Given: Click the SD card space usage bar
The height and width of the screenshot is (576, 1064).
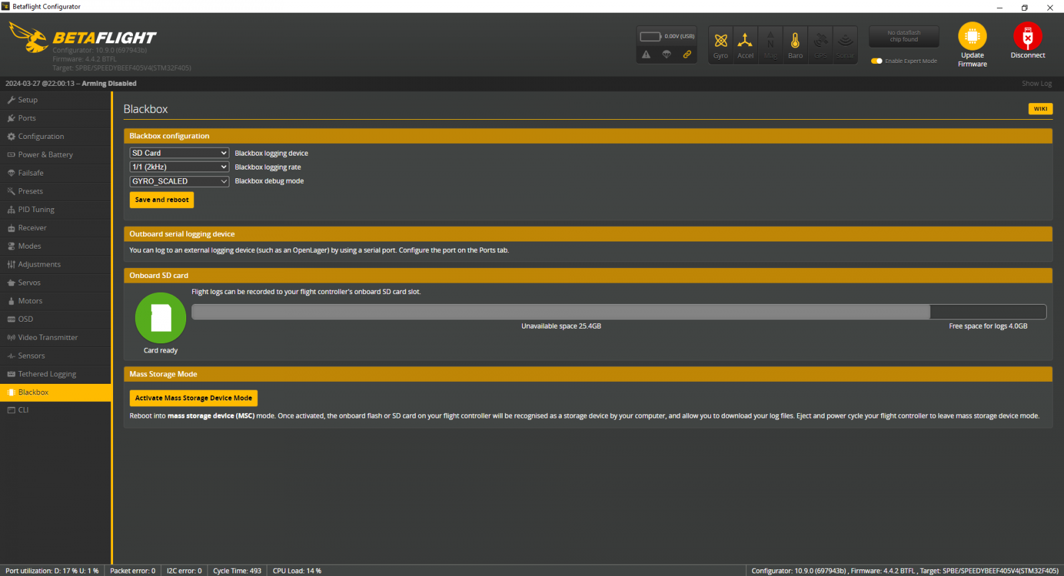Looking at the screenshot, I should [x=618, y=312].
